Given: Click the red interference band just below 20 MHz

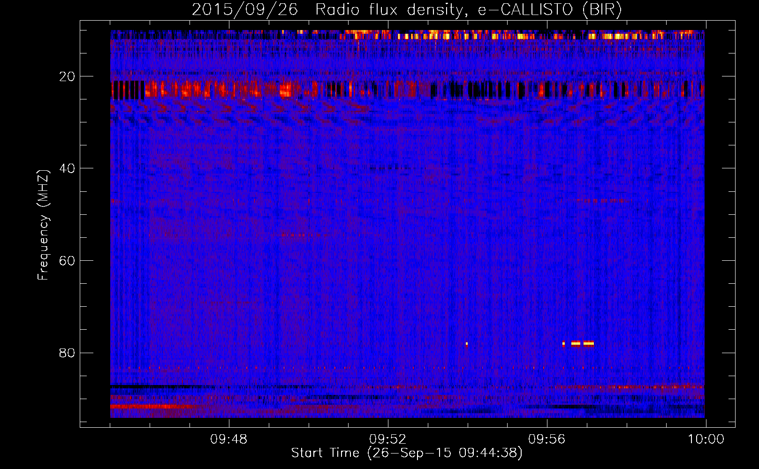Looking at the screenshot, I should [x=407, y=89].
